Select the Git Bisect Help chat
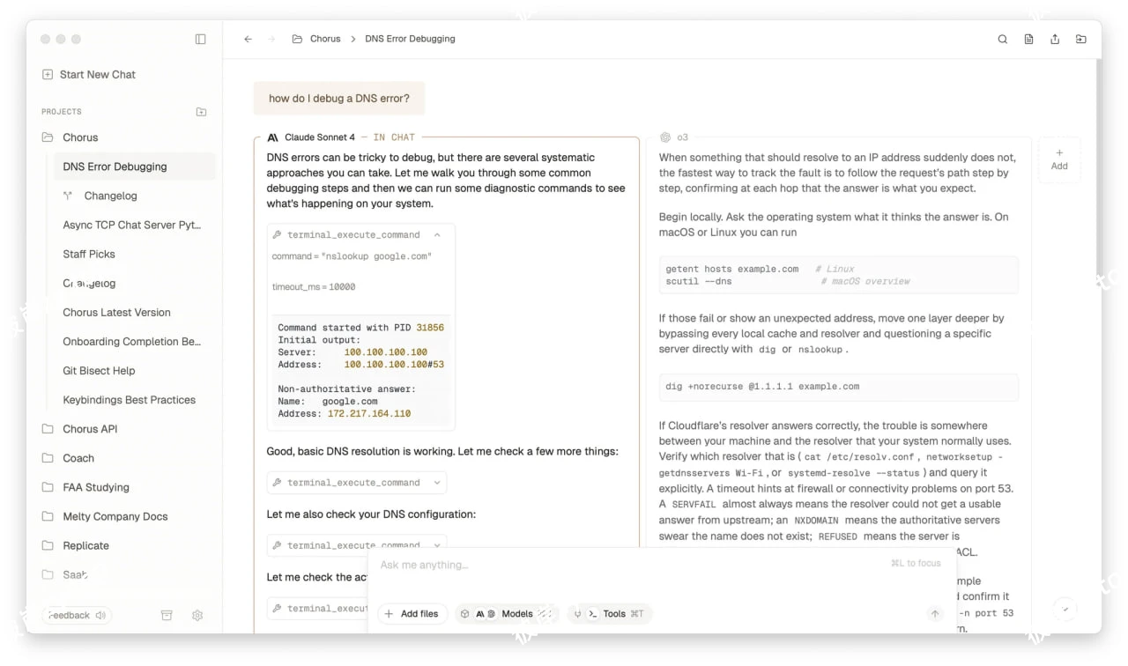 pos(100,370)
